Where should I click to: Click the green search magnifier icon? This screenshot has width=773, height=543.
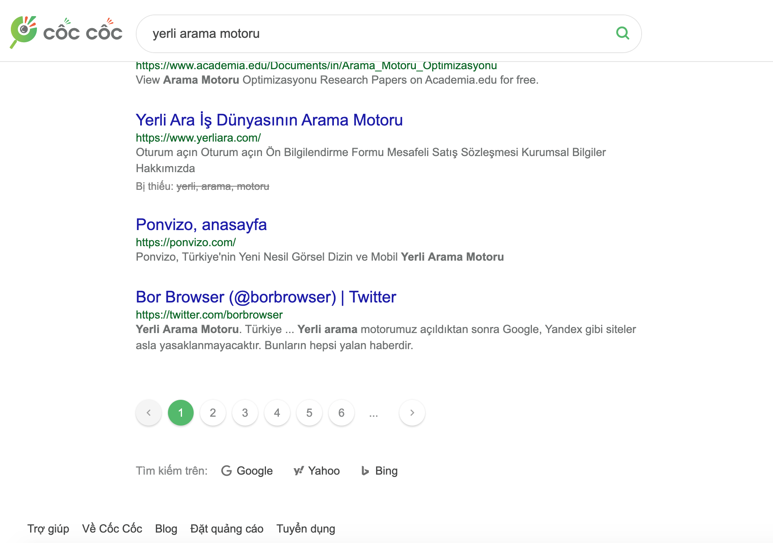tap(622, 33)
